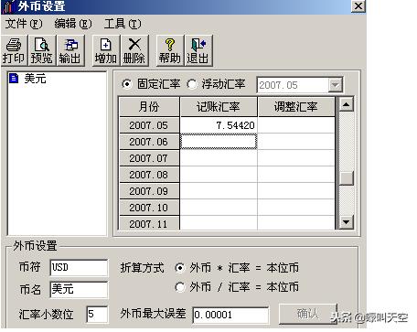
Task: Open 帮助 (Help) from the toolbar
Action: pyautogui.click(x=170, y=50)
